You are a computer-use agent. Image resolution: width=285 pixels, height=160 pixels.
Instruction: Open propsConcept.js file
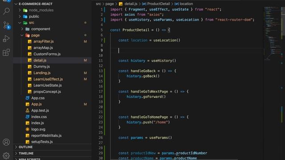pos(47,92)
